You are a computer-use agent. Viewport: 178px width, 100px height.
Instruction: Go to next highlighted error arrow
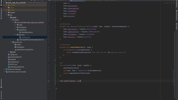point(174,3)
